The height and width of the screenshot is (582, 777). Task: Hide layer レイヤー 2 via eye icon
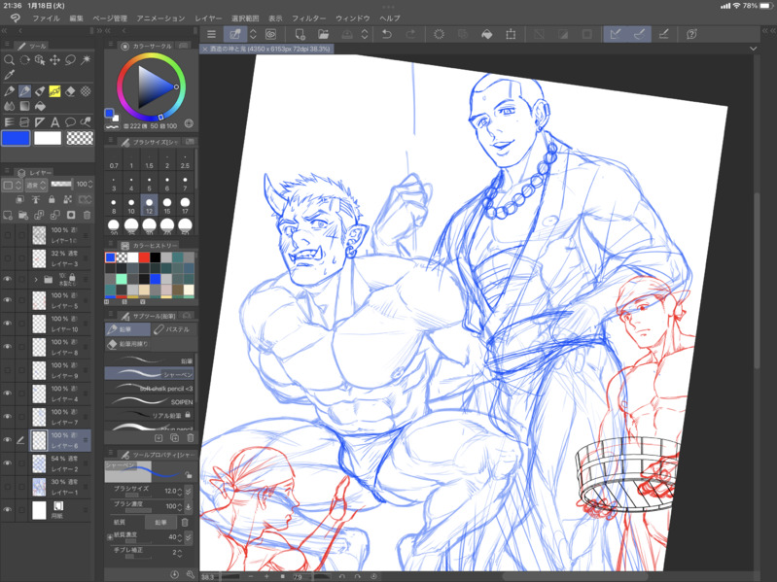8,463
